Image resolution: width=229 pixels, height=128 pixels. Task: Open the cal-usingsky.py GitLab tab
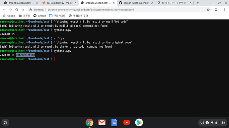coord(60,3)
